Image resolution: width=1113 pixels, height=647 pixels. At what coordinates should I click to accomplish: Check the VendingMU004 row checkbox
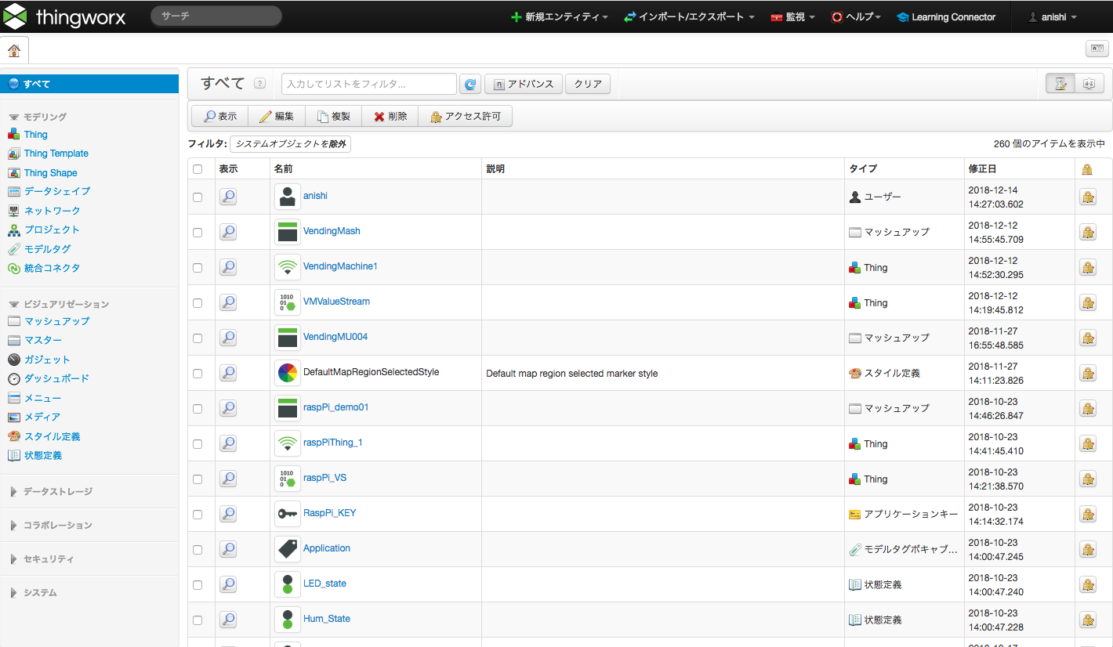tap(198, 338)
